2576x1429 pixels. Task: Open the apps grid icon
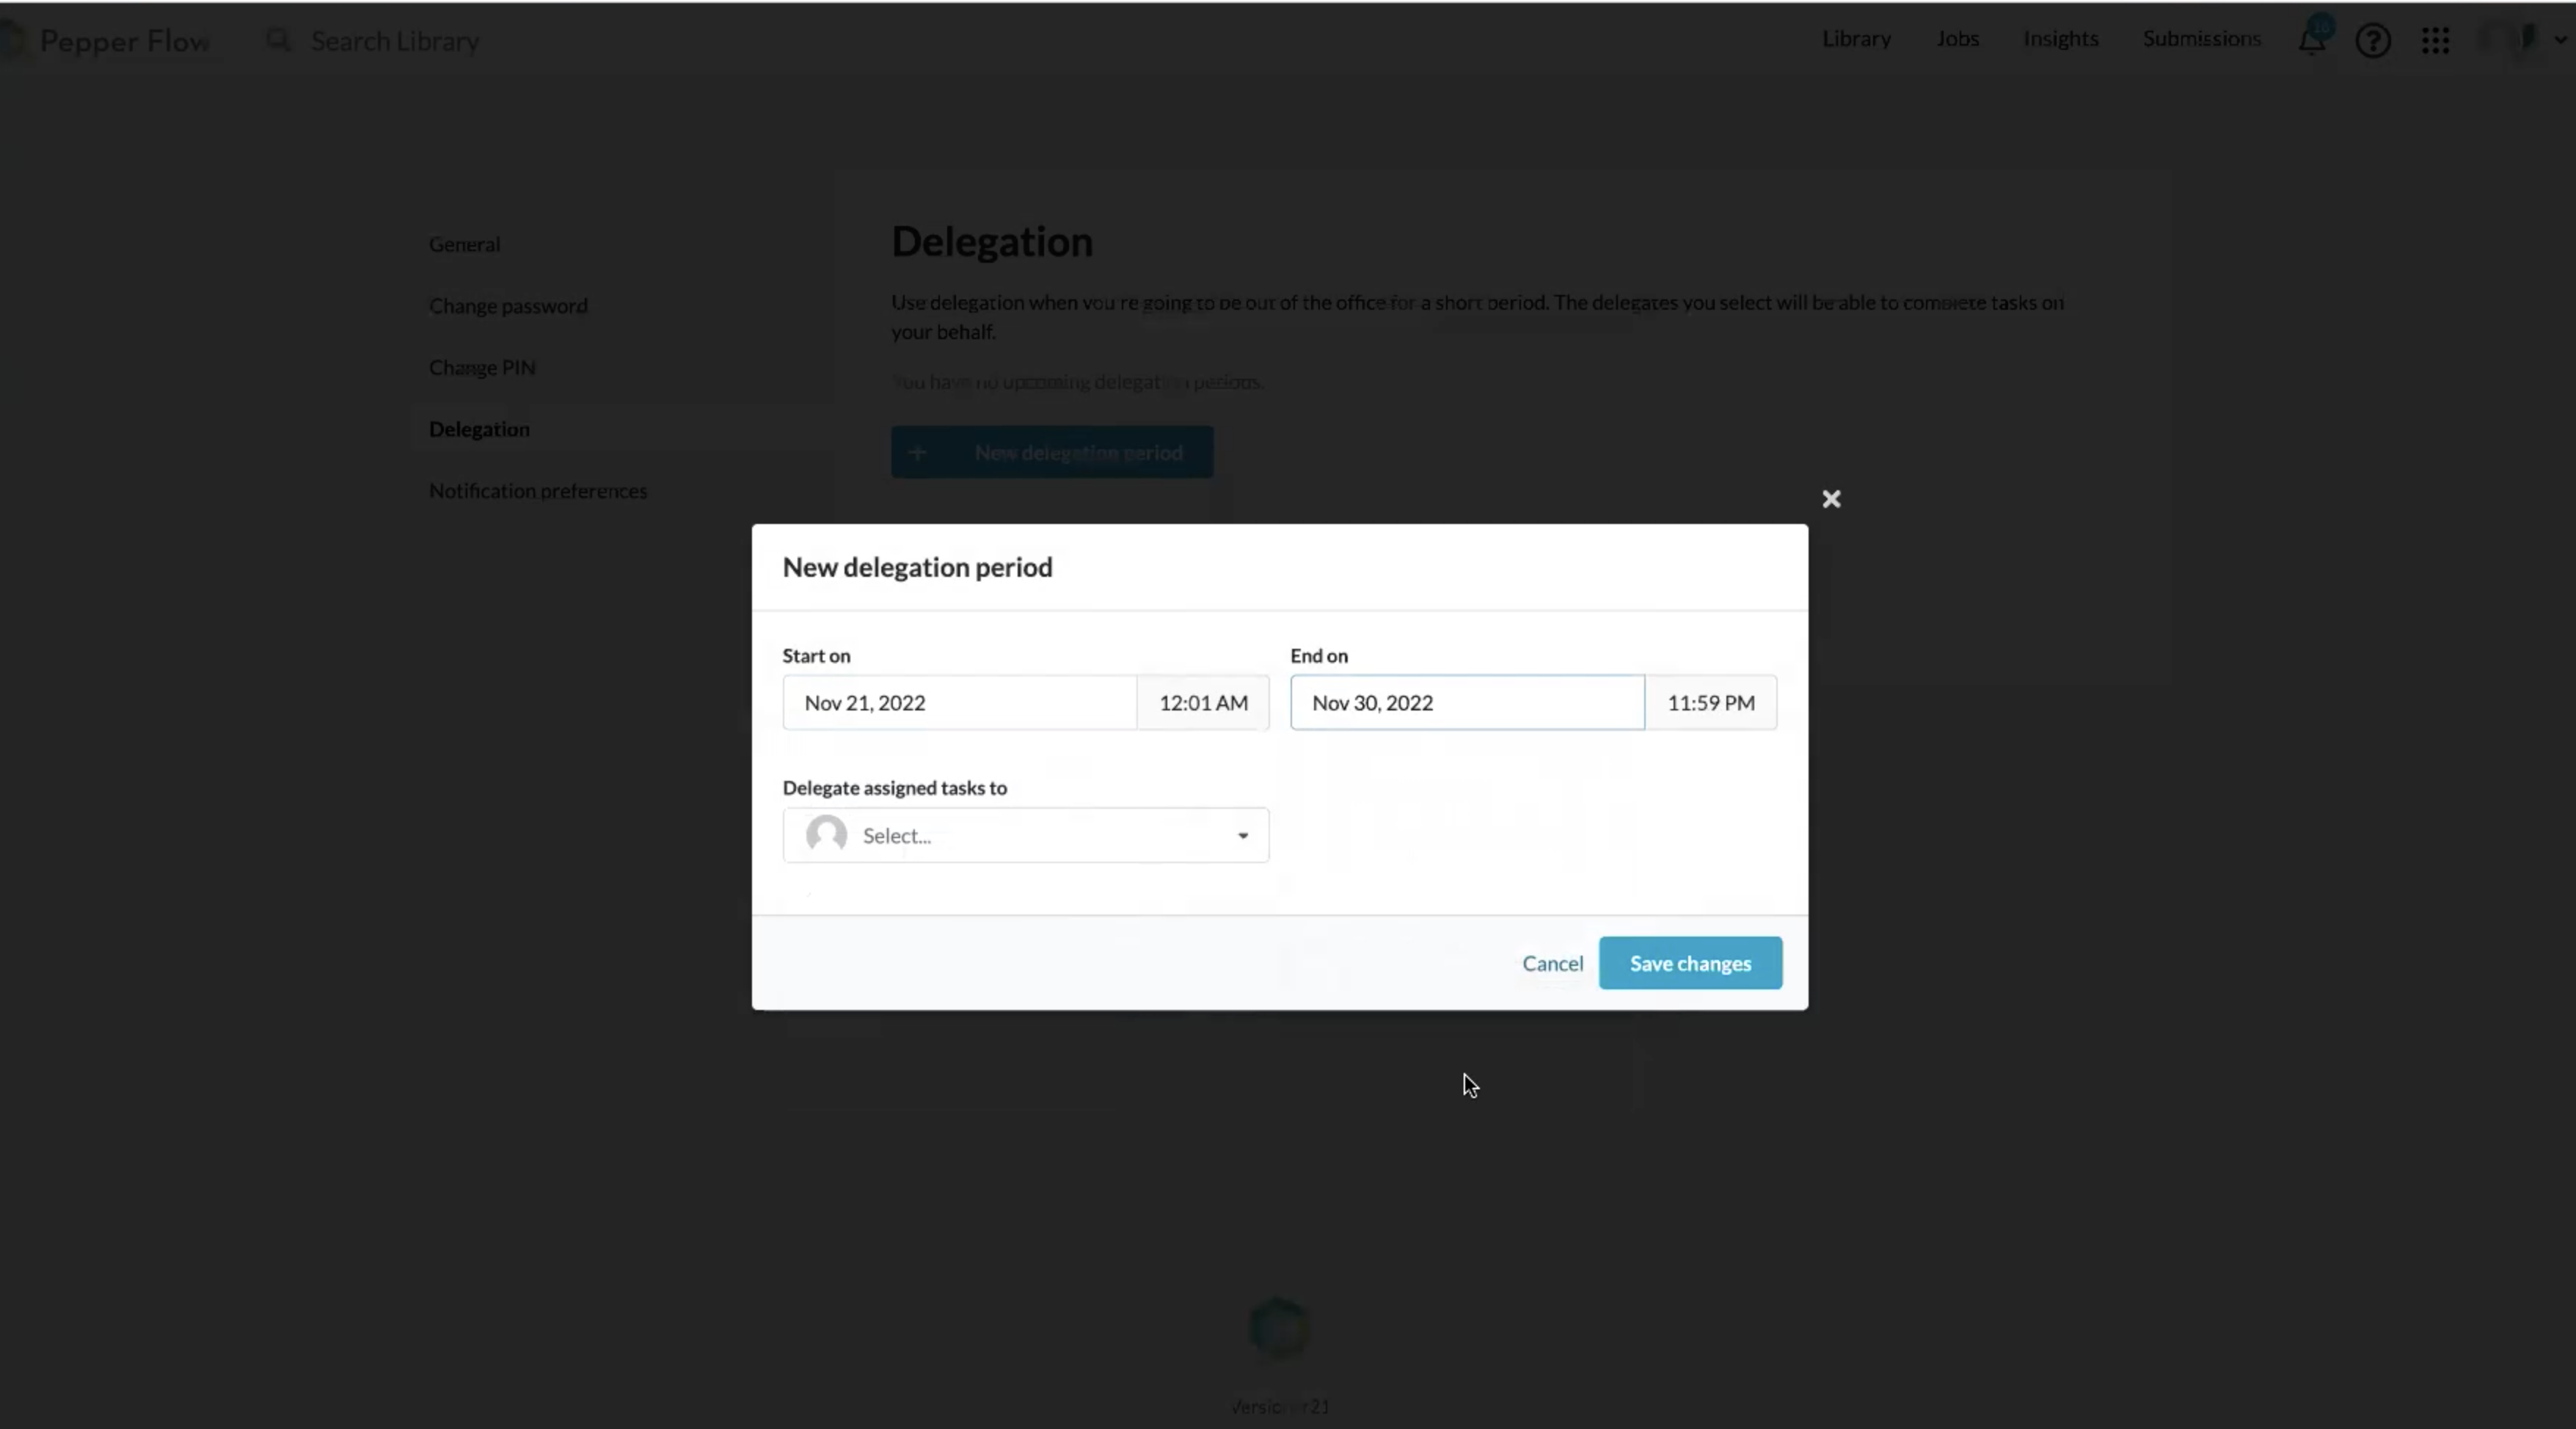coord(2436,41)
